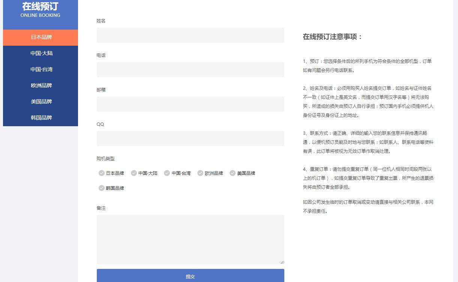Click the 邮箱 email input field
Viewport: 458px width, 282px height.
pos(190,104)
